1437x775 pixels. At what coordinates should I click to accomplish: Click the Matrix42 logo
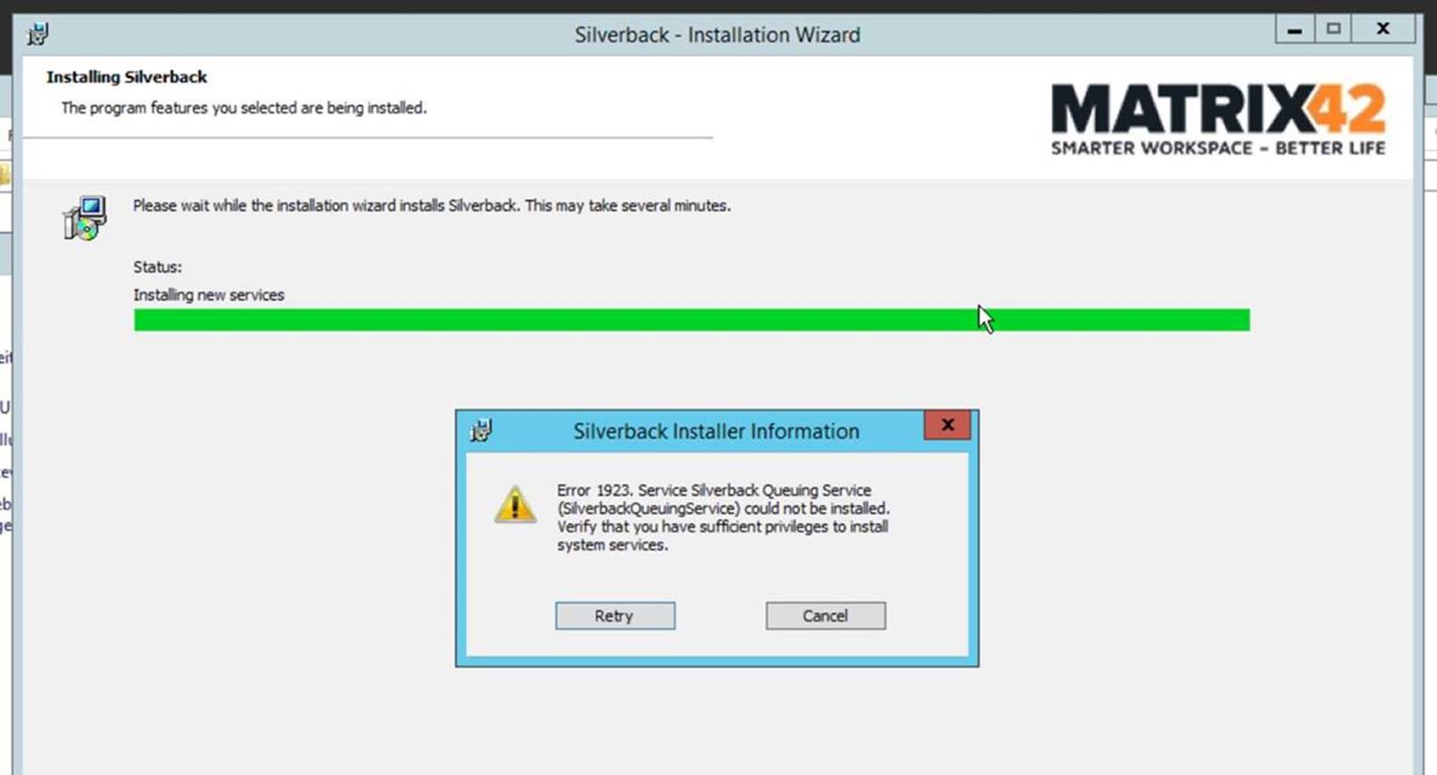click(x=1218, y=120)
